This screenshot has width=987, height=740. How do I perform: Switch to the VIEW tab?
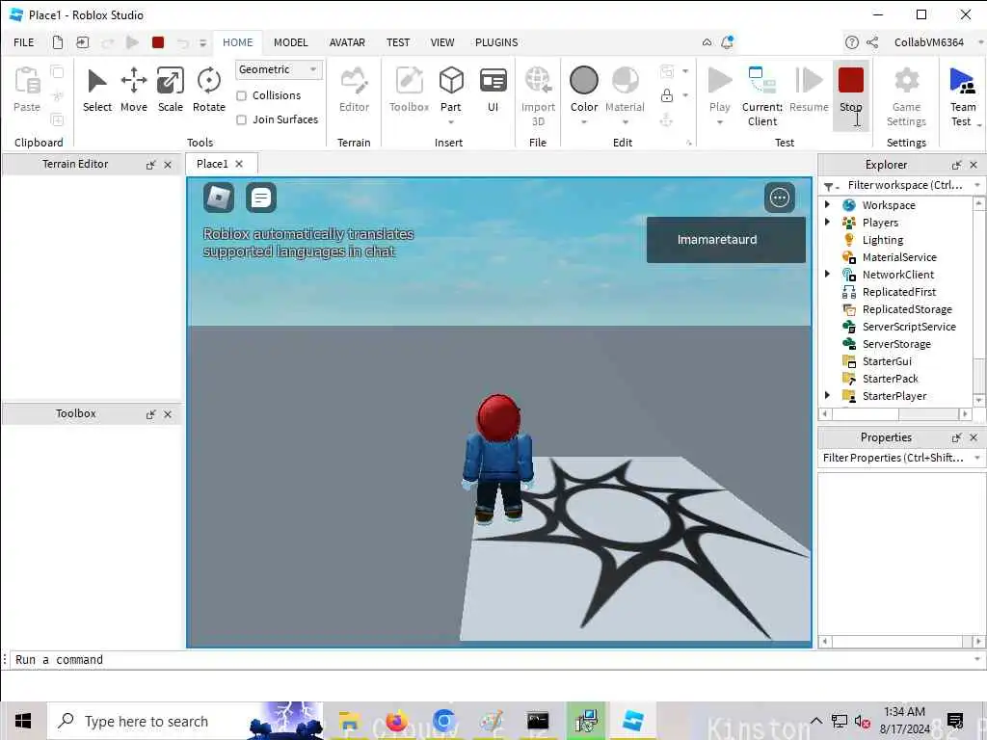pyautogui.click(x=441, y=42)
